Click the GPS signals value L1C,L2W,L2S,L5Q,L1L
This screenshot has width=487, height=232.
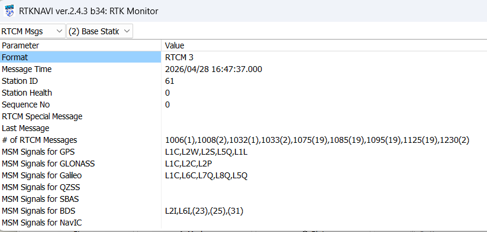click(207, 152)
